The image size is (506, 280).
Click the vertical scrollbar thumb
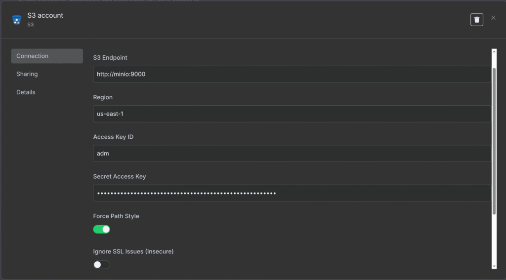494,141
